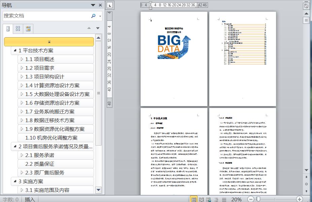Switch to Outline view
Image resolution: width=312 pixels, height=202 pixels.
click(216, 199)
